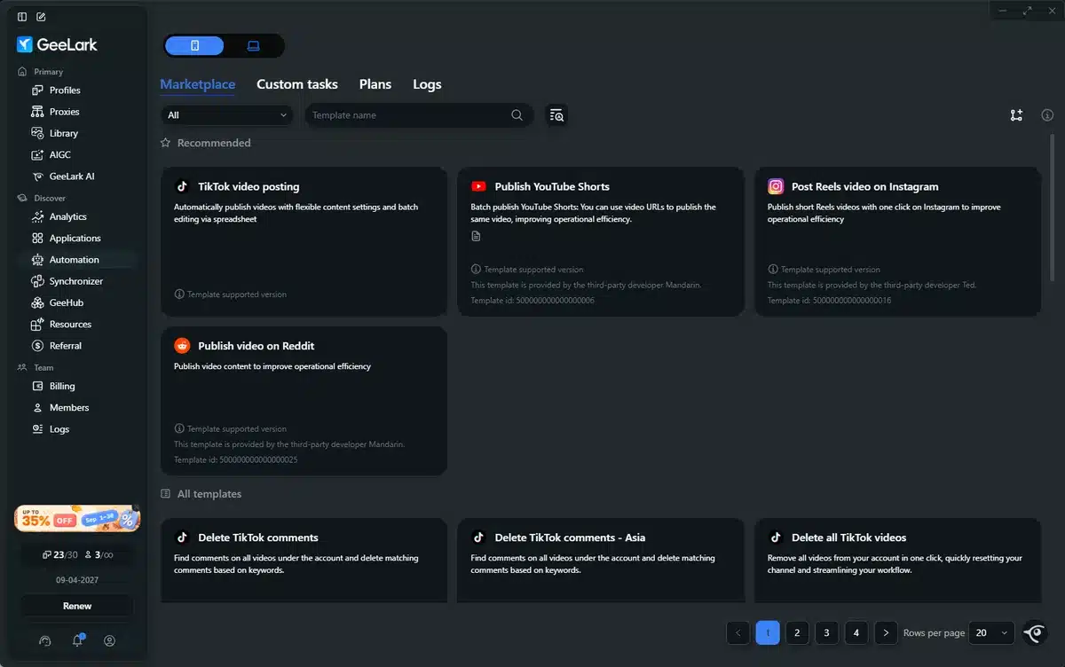Image resolution: width=1065 pixels, height=667 pixels.
Task: Open Delete TikTok comments template
Action: pyautogui.click(x=304, y=561)
